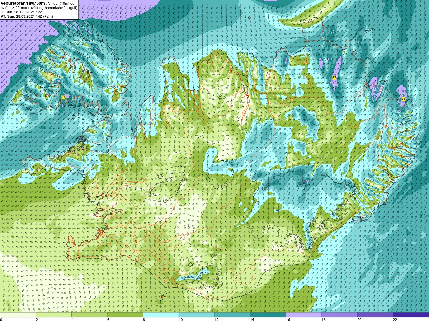This screenshot has width=429, height=322.
Task: Click the 12–14 m/s teal legend swatch
Action: 232,315
